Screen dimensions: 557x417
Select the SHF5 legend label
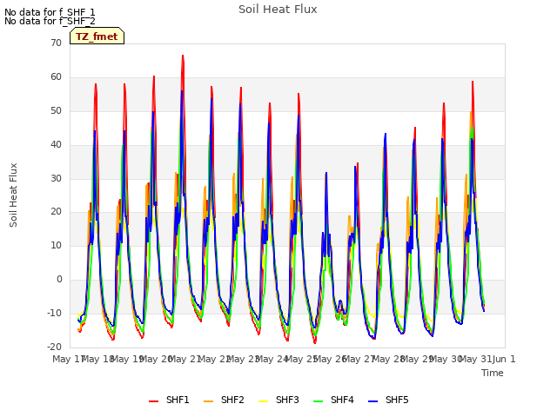(x=397, y=400)
